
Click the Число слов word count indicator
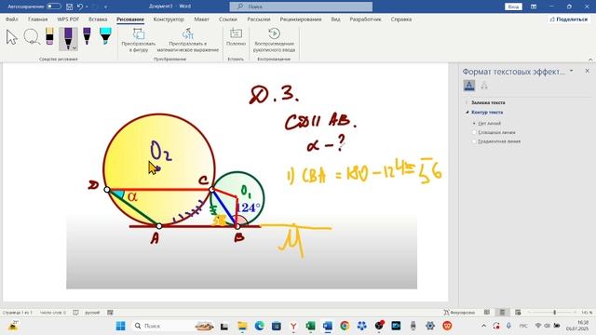53,313
